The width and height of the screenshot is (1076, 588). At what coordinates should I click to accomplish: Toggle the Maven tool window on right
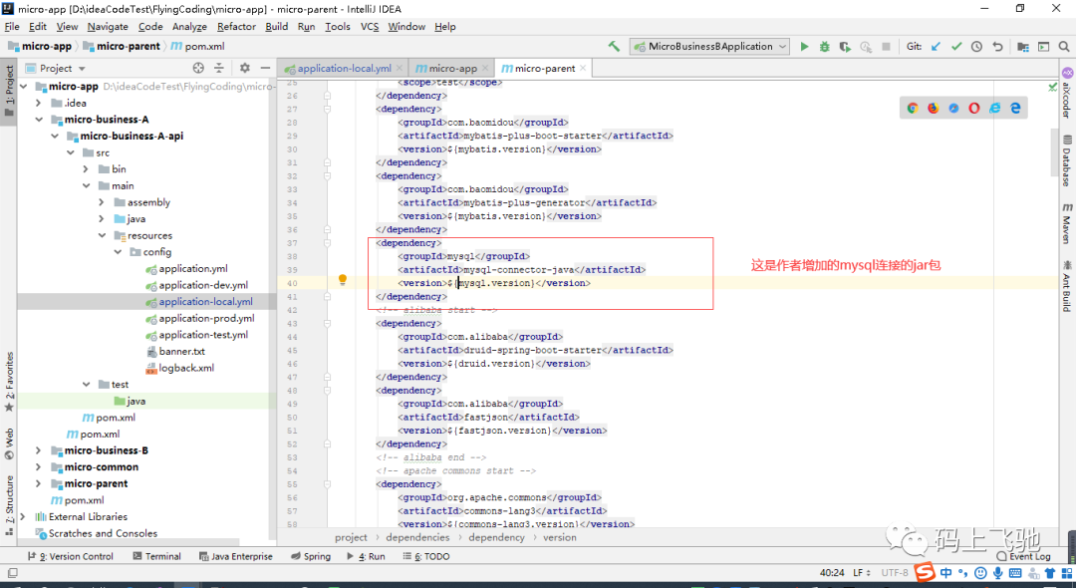pos(1067,223)
